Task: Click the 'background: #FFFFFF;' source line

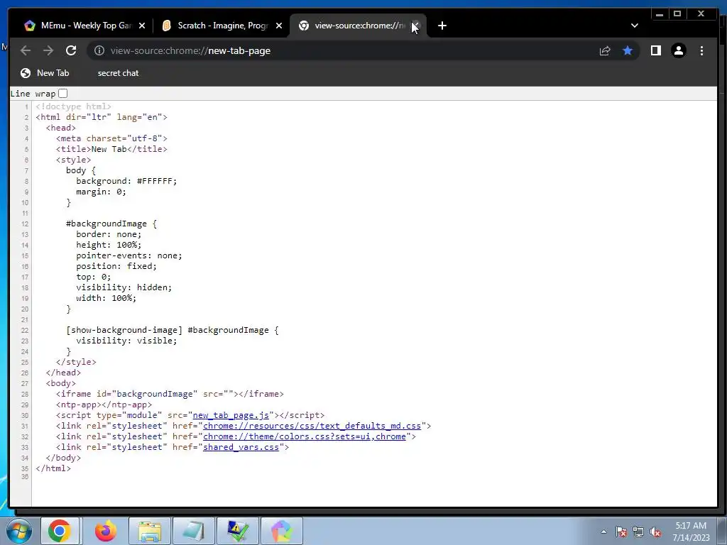Action: pos(126,181)
